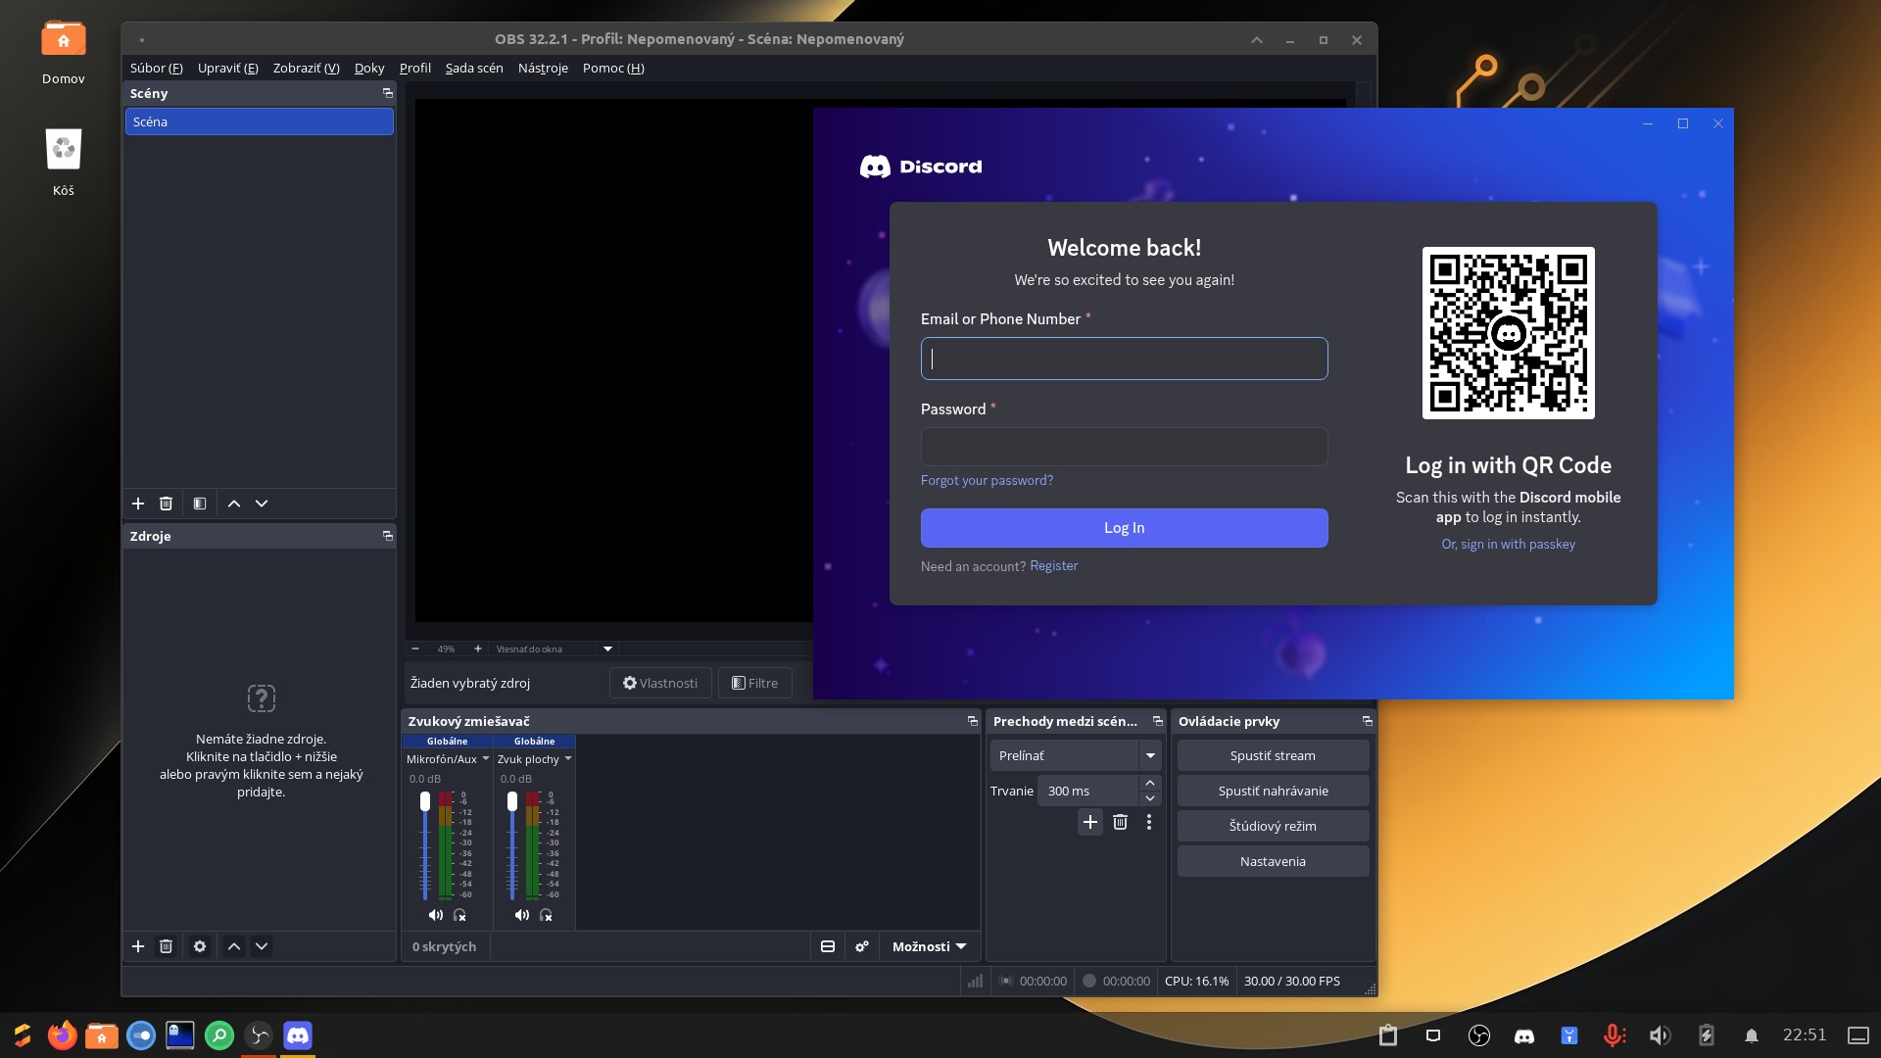Toggle microphone mute in system tray
The image size is (1881, 1058).
tap(1615, 1035)
